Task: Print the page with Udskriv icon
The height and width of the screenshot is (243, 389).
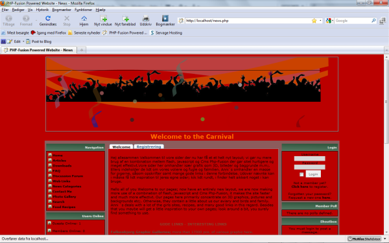Action: coord(146,18)
